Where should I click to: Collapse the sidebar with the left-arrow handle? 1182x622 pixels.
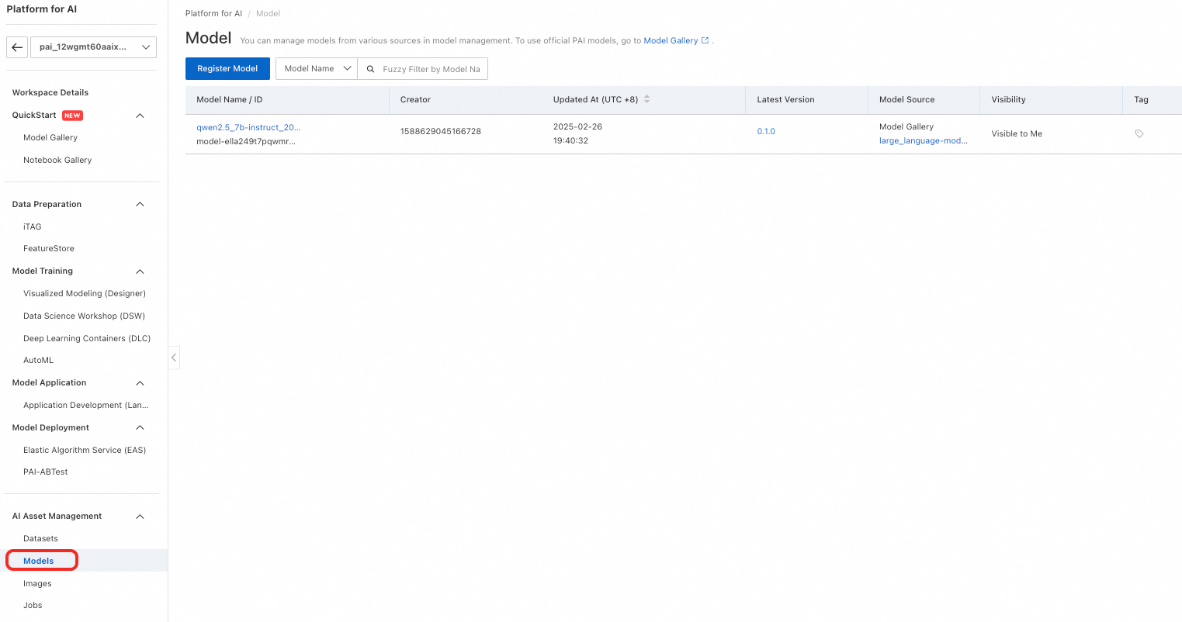pyautogui.click(x=174, y=358)
